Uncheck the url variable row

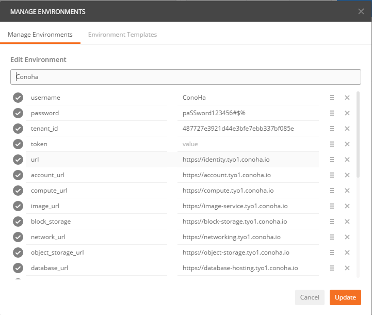[x=18, y=160]
